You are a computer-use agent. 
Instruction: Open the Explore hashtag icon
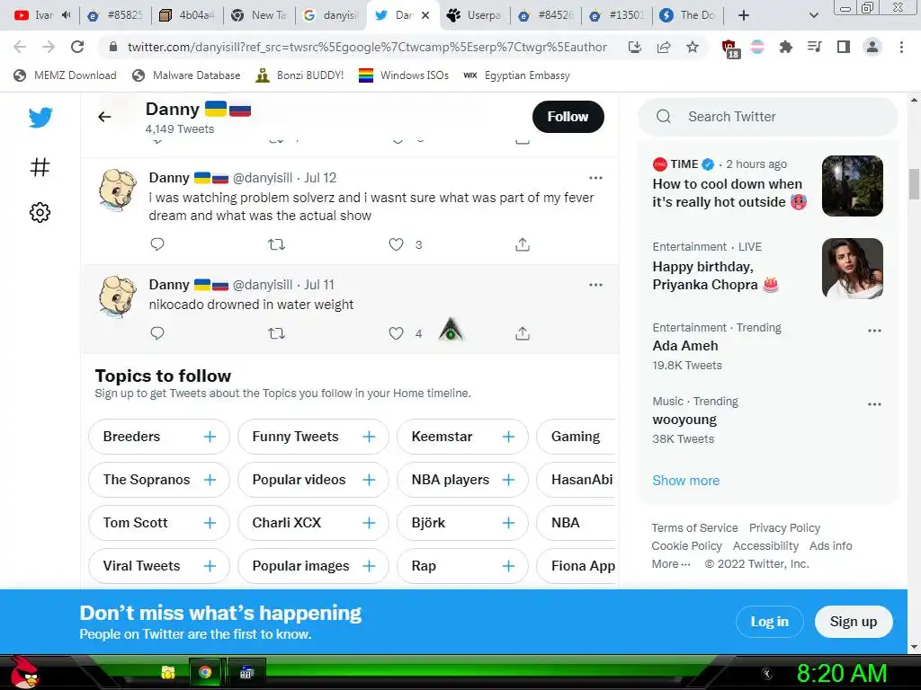click(x=40, y=168)
